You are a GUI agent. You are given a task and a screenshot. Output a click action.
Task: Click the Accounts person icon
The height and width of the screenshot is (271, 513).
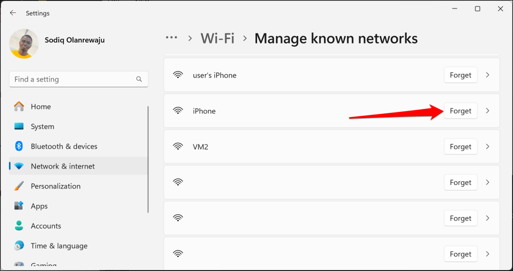pyautogui.click(x=19, y=226)
